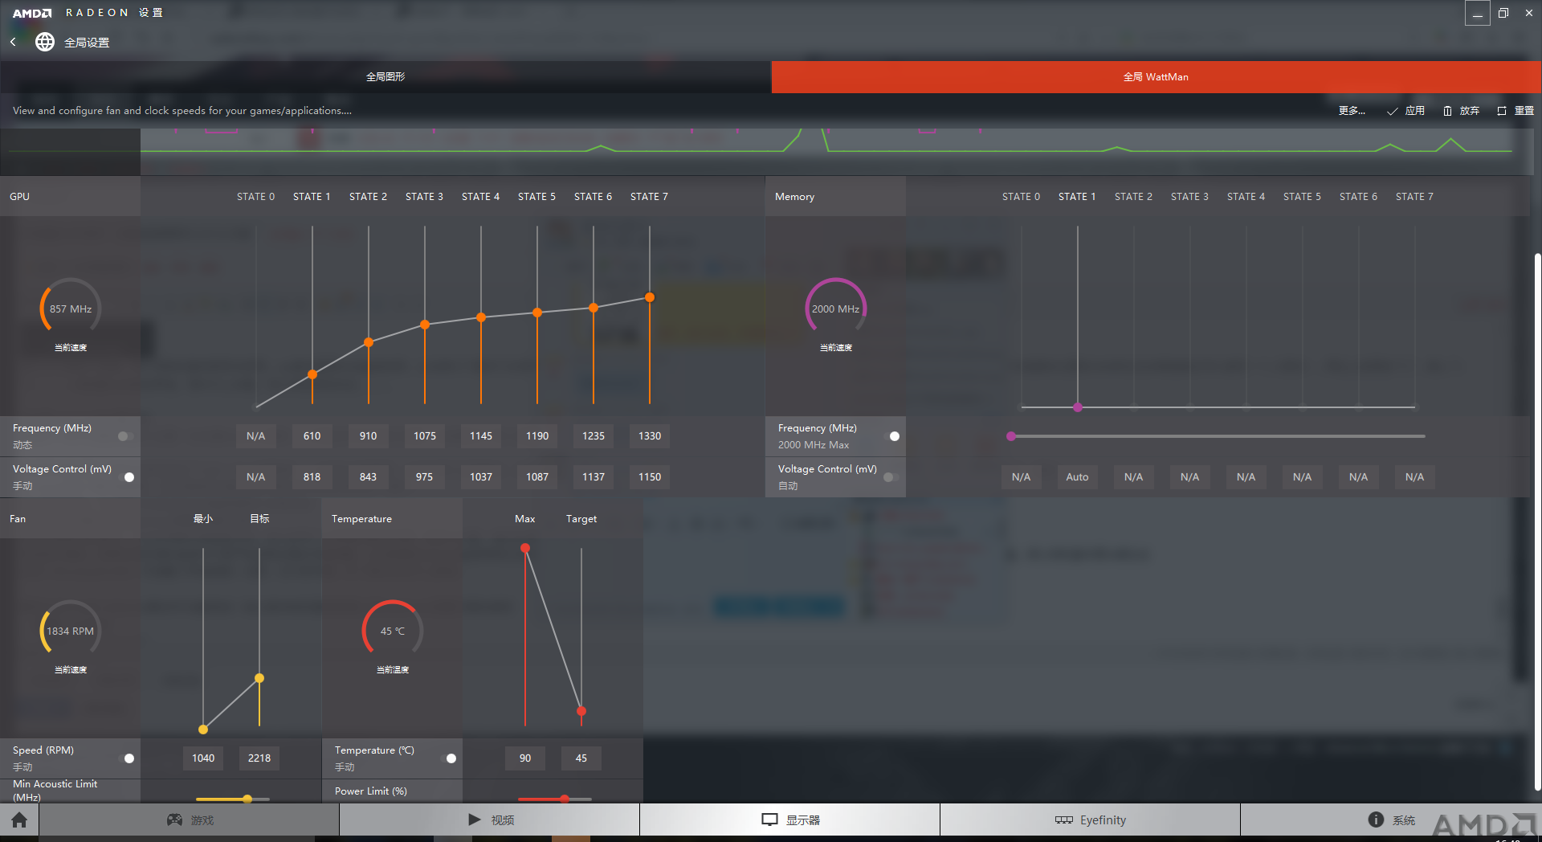Edit GPU State 3 frequency 1075 field
The image size is (1542, 842).
[x=425, y=436]
